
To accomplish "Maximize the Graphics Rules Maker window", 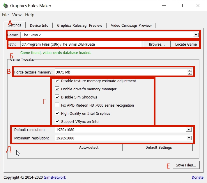I will [181, 6].
